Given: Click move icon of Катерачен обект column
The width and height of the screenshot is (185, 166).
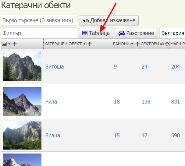Looking at the screenshot, I should tap(90, 44).
